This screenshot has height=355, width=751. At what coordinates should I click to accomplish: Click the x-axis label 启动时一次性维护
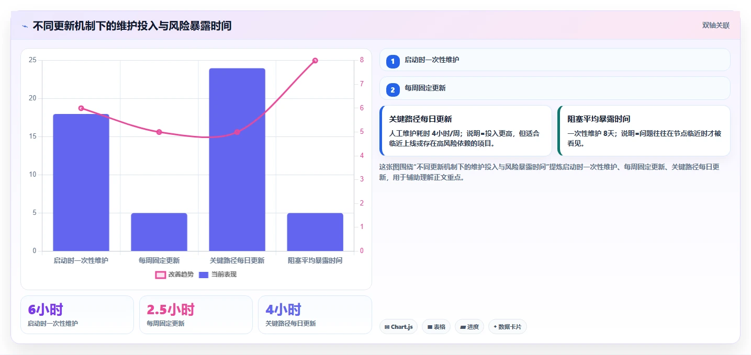81,260
